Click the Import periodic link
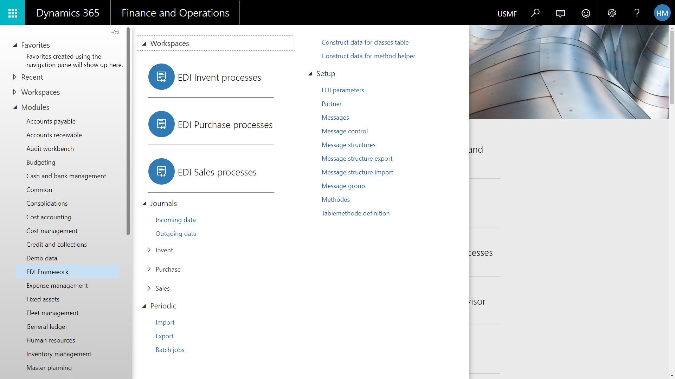 (165, 323)
